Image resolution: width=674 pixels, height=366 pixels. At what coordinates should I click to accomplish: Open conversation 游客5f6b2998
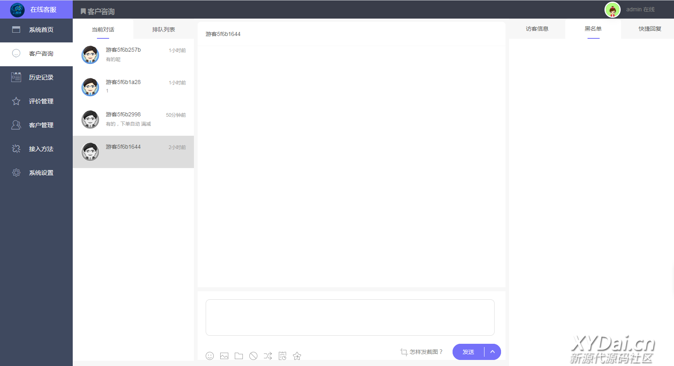133,120
